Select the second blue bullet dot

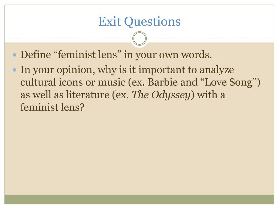(15, 70)
